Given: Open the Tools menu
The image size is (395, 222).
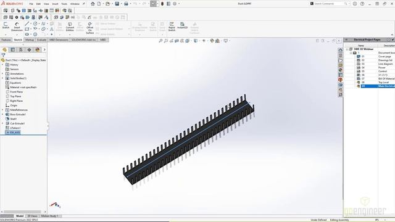Looking at the screenshot, I should 64,4.
